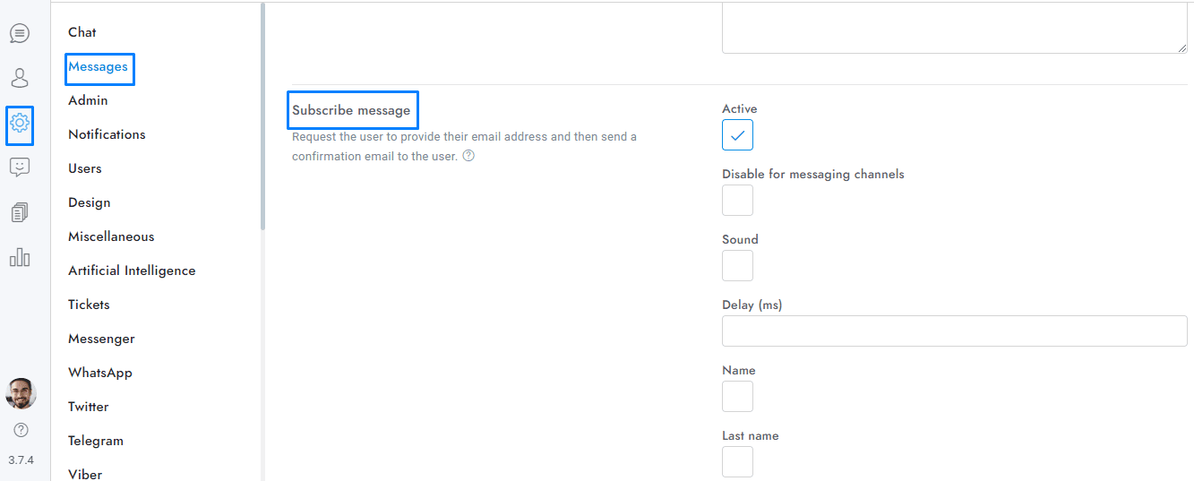Go to WhatsApp settings
Screen dimensions: 1194x481
click(x=99, y=373)
